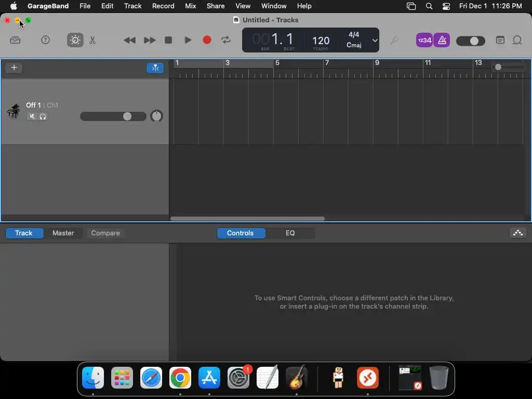The width and height of the screenshot is (532, 399).
Task: Click the Arpeggiator button in Smart Controls
Action: (x=518, y=233)
